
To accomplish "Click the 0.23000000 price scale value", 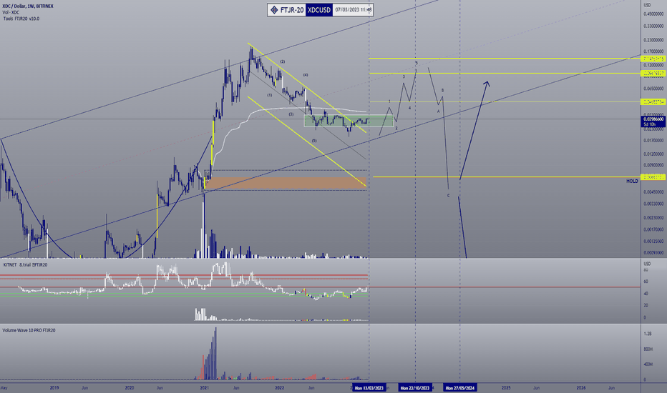I will click(x=653, y=40).
